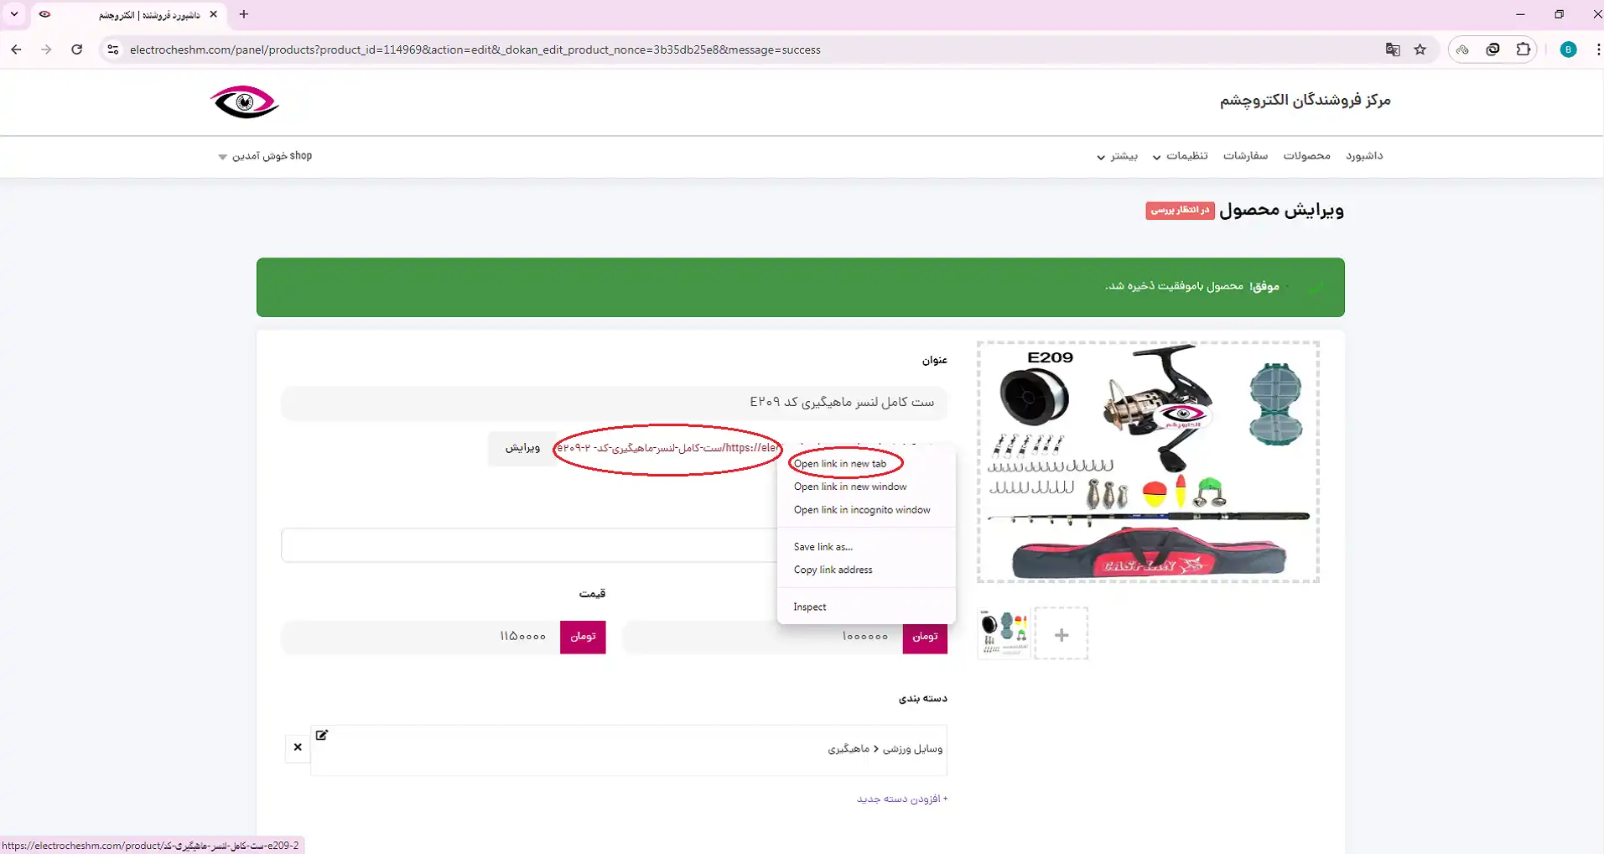Click the product title input field
This screenshot has height=854, width=1604.
click(615, 403)
